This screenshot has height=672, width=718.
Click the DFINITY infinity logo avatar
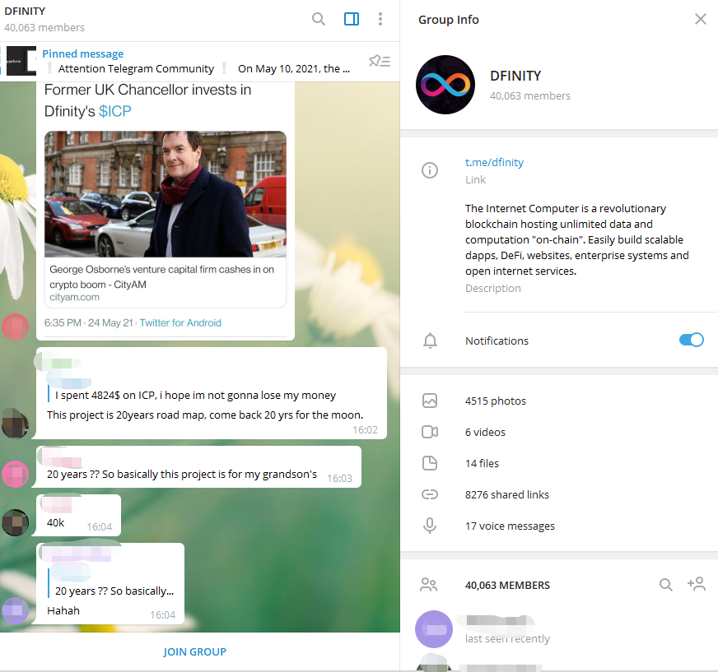[445, 85]
